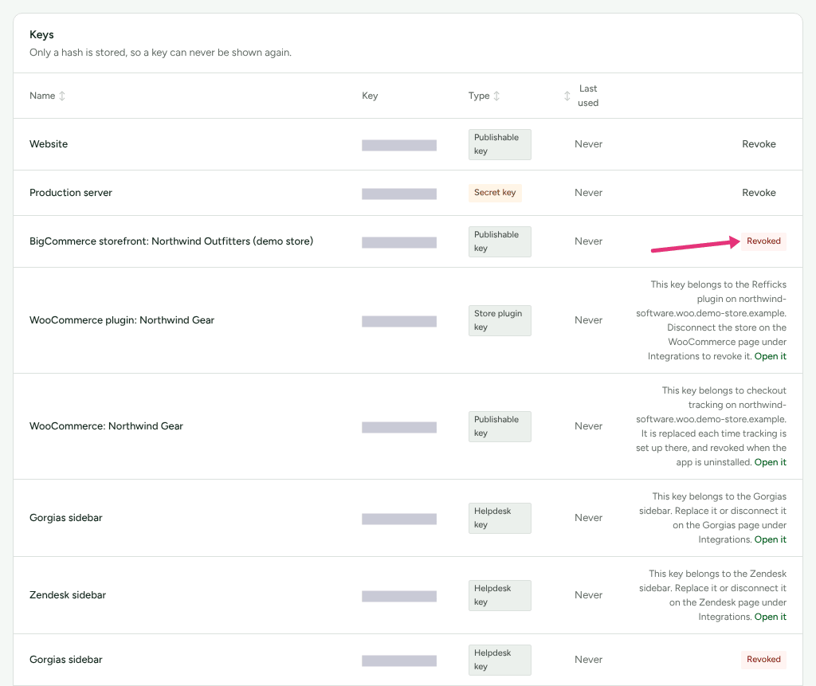The image size is (816, 686).
Task: Click the Never value in Zendesk sidebar row
Action: (x=589, y=595)
